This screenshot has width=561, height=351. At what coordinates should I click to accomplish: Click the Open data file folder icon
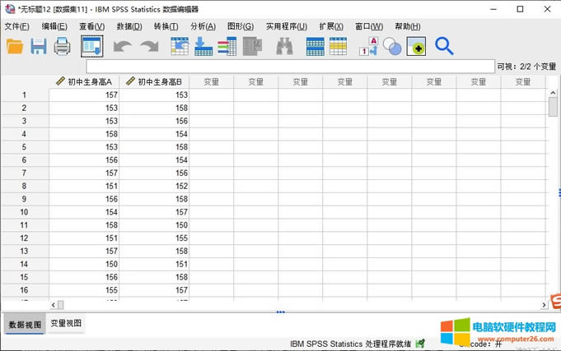(15, 46)
